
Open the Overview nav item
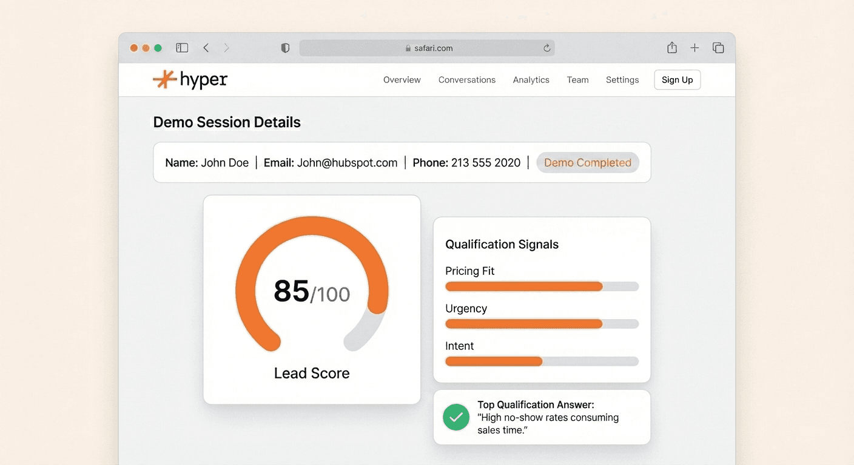tap(402, 80)
